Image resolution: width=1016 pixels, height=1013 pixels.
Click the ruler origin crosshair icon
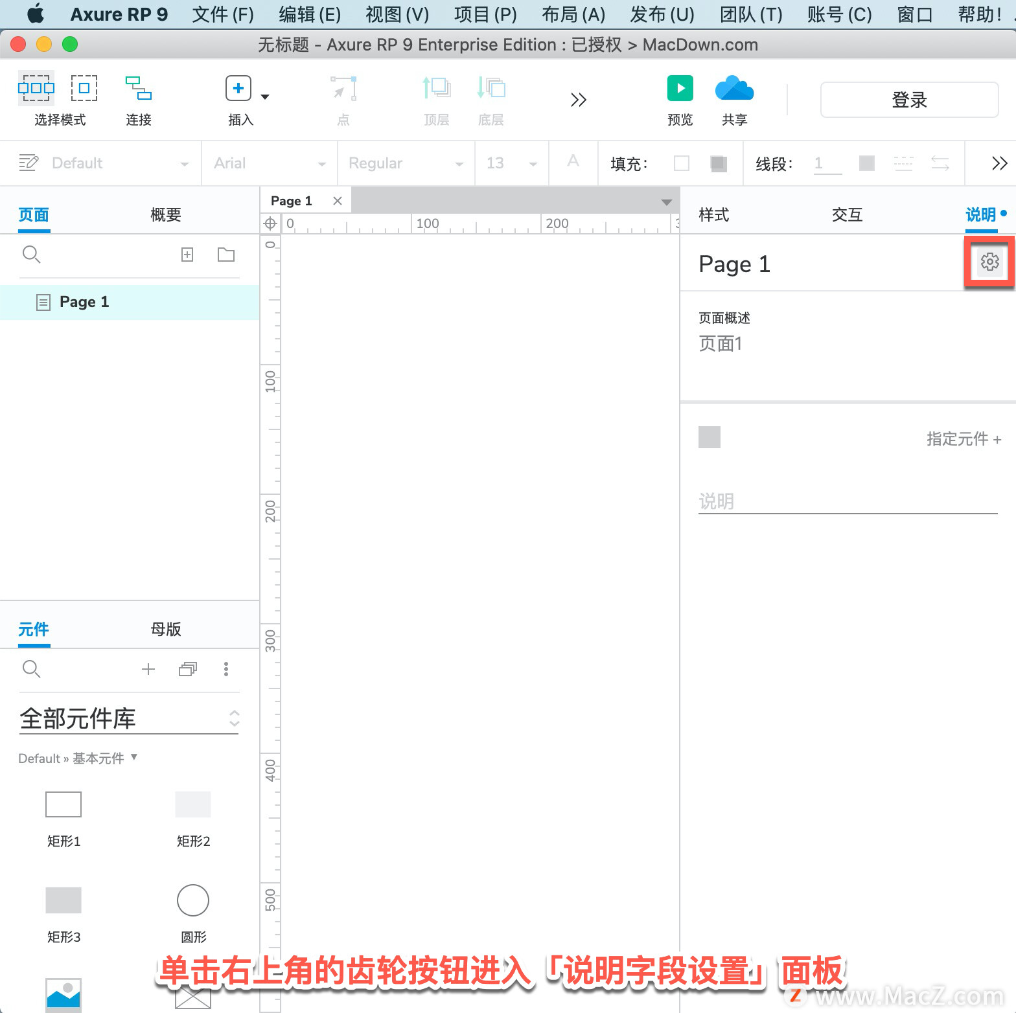coord(270,224)
